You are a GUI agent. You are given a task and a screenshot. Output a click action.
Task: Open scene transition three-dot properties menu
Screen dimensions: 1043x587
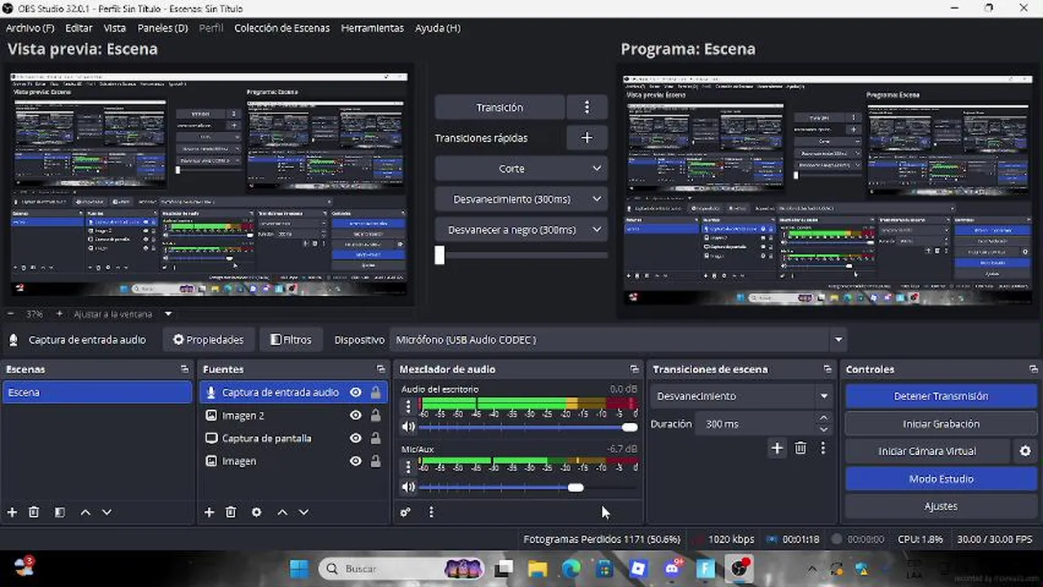[823, 448]
